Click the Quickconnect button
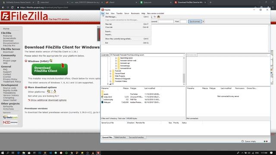The image size is (276, 155). [195, 22]
